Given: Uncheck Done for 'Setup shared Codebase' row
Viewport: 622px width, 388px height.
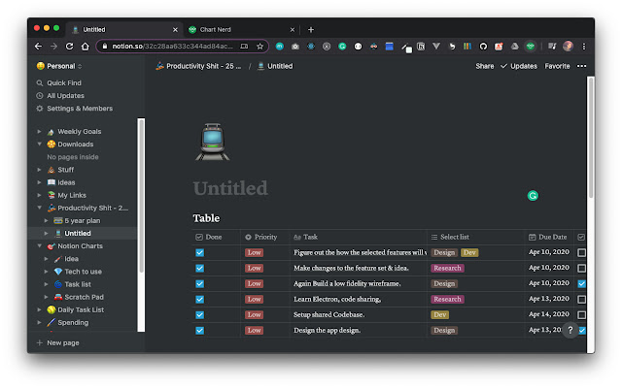Looking at the screenshot, I should click(x=199, y=314).
